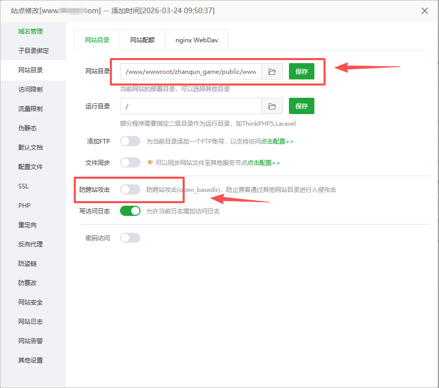This screenshot has width=439, height=388.
Task: Click 点击配置 link for 文件同步
Action: pyautogui.click(x=264, y=162)
